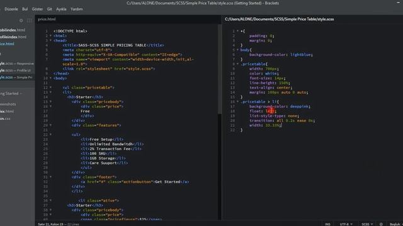
Task: Open style.scss from Profile UI folder
Action: 15,70
